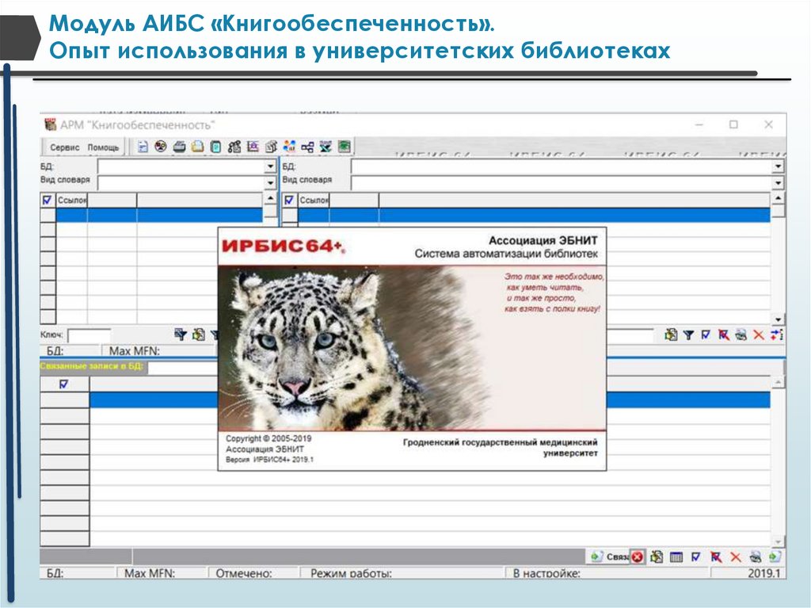Image resolution: width=811 pixels, height=608 pixels.
Task: Select the highlighted first row in left dictionary
Action: [158, 215]
